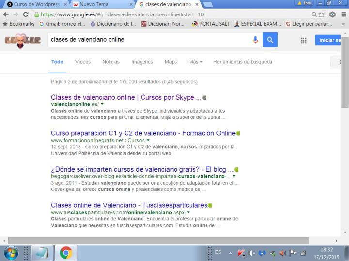
Task: Click the browser address bar URL
Action: pyautogui.click(x=123, y=14)
